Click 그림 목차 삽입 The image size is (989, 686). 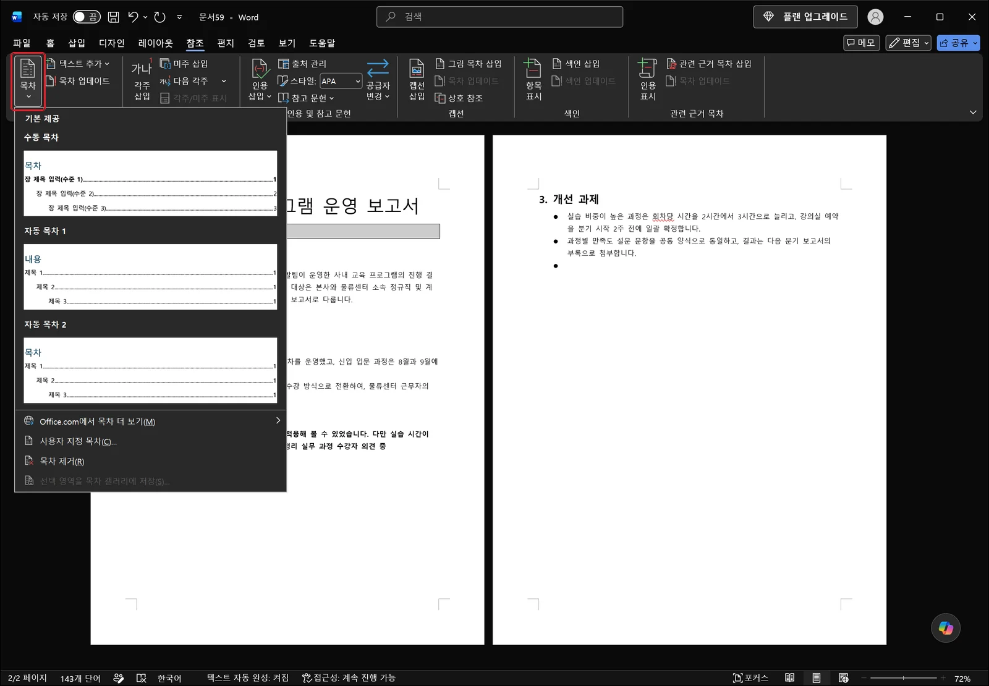[x=469, y=64]
